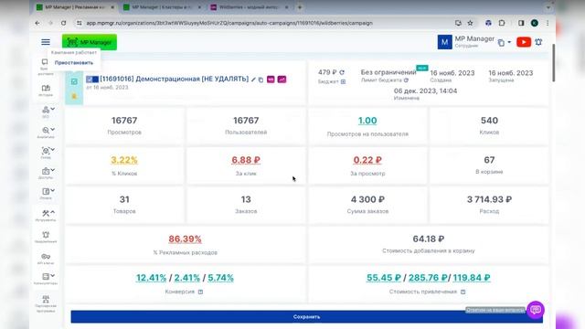Copy the campaign name with the copy icon
The image size is (585, 329).
pyautogui.click(x=261, y=80)
